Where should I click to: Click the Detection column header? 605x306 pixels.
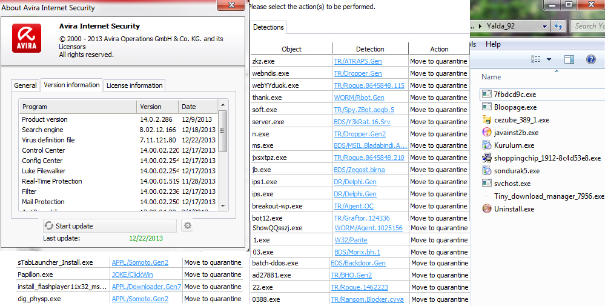[370, 49]
